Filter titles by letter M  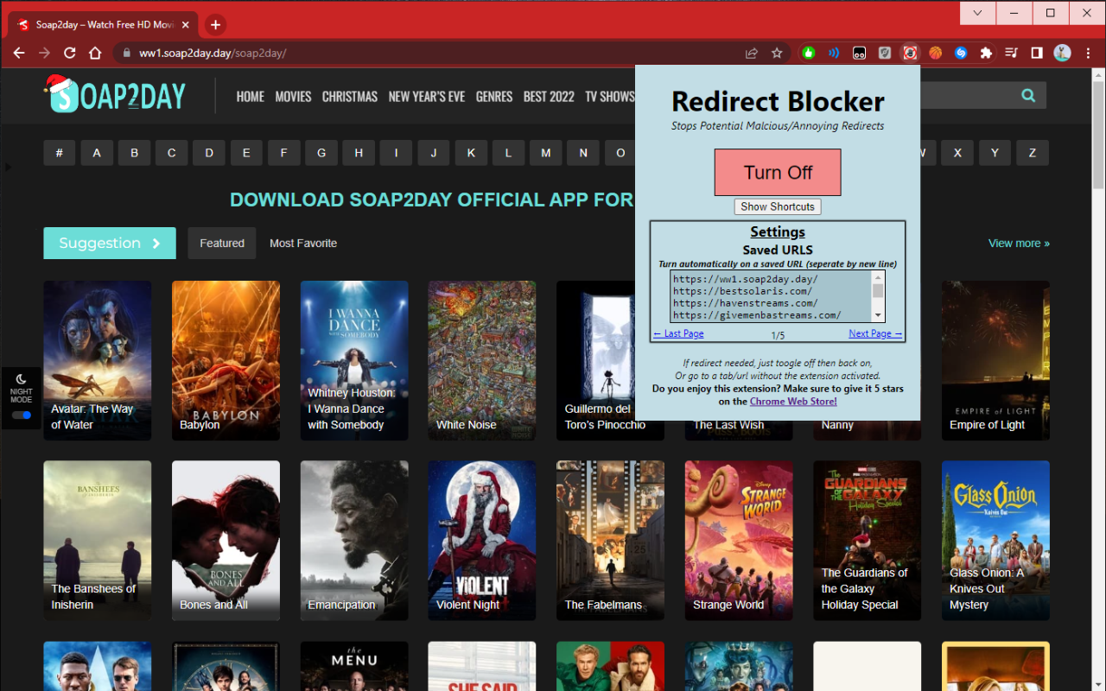click(546, 153)
